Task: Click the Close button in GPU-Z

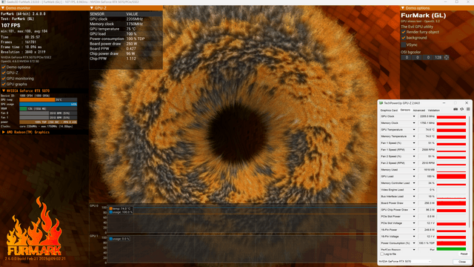Action: tap(461, 262)
